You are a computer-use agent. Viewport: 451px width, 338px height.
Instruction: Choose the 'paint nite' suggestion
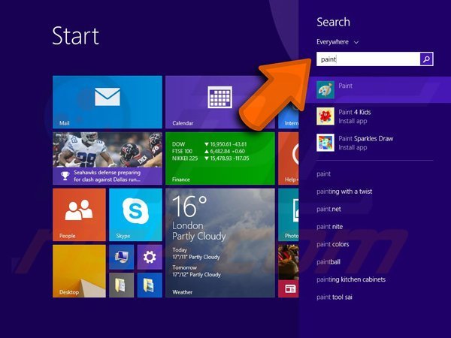pos(330,227)
